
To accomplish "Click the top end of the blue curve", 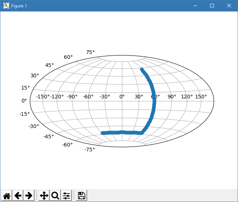I will pyautogui.click(x=142, y=69).
